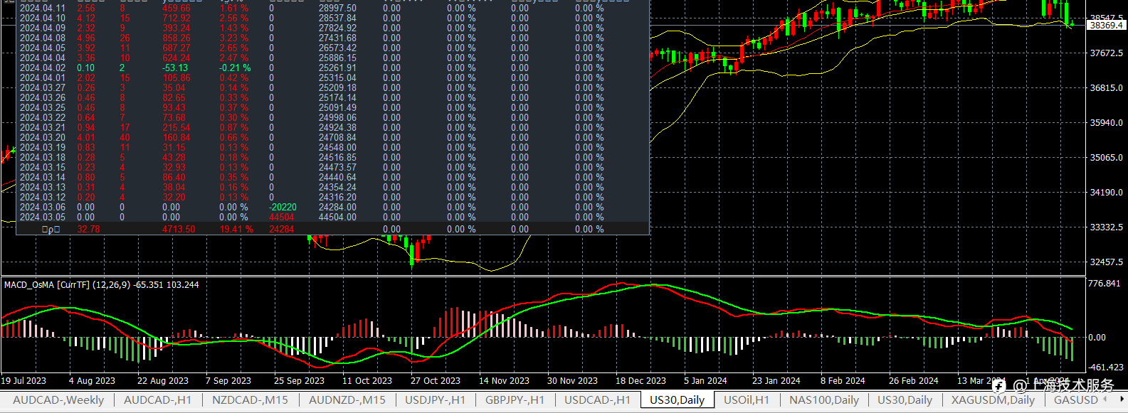This screenshot has height=413, width=1128.
Task: Click the 18 Dec 2023 time axis label
Action: pyautogui.click(x=641, y=381)
